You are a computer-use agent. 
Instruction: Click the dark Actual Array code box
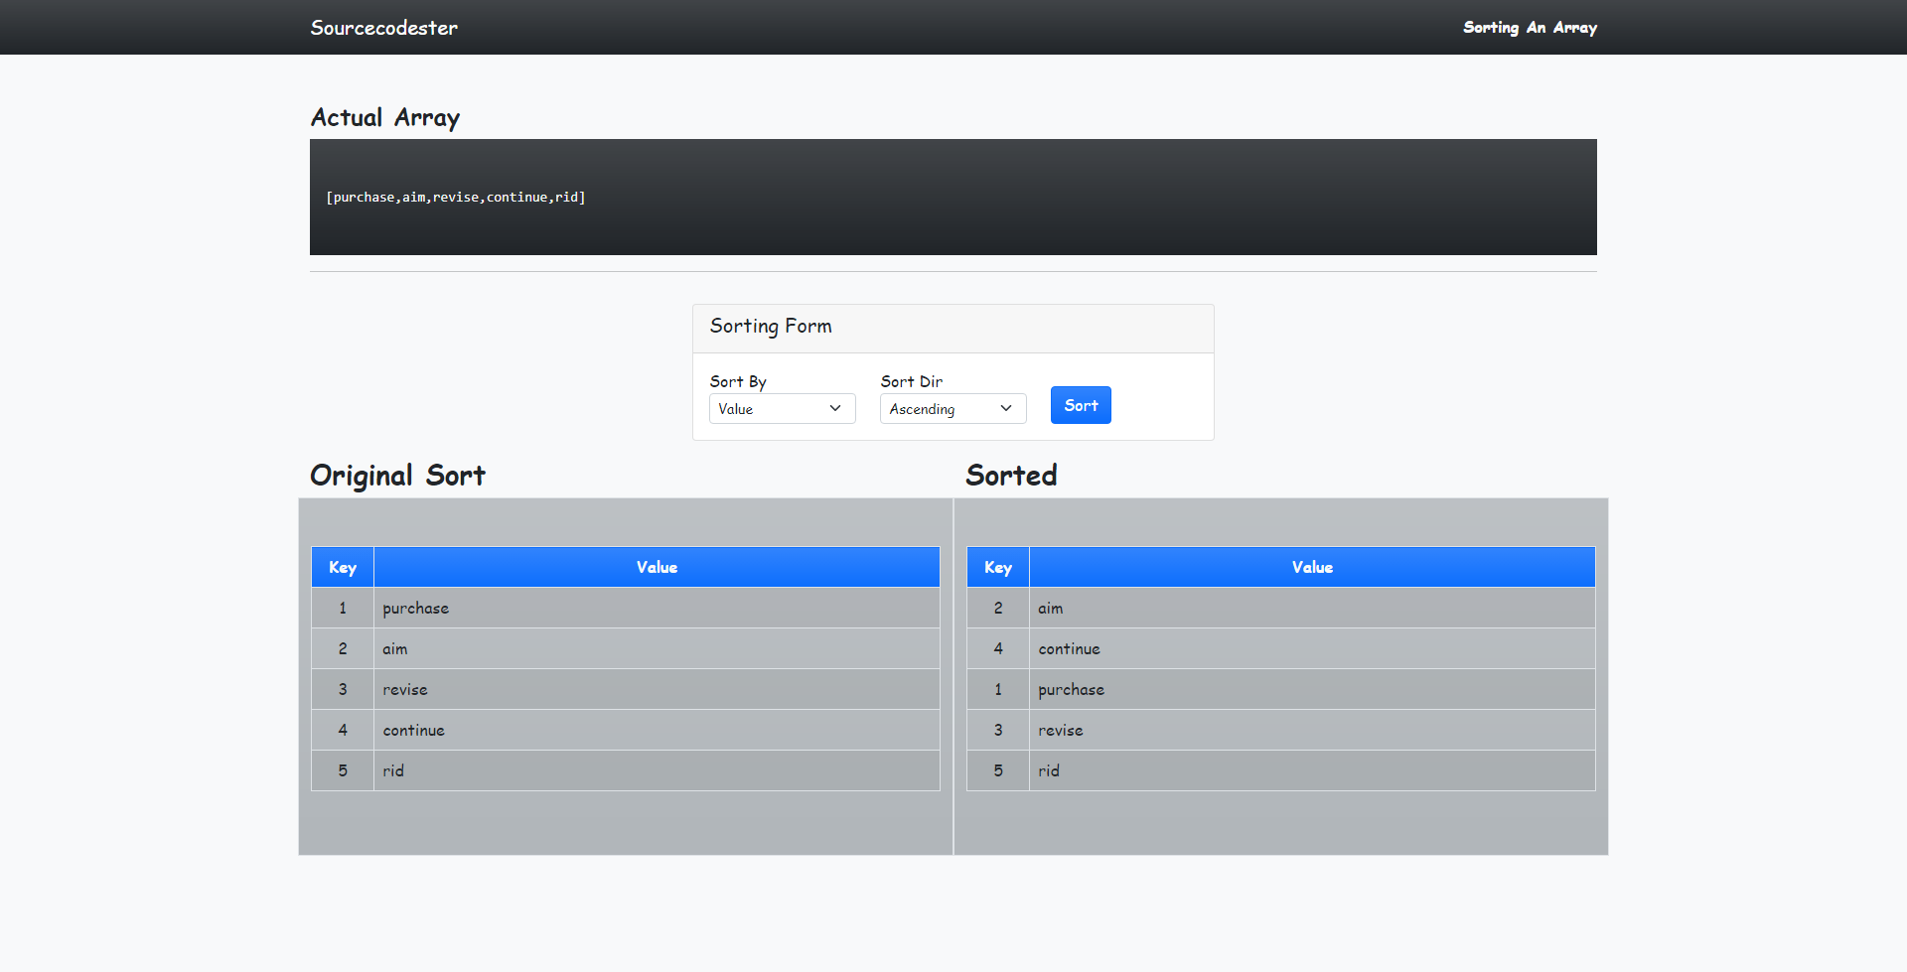(953, 197)
